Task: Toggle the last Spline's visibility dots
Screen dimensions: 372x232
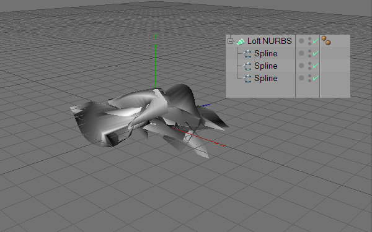Action: pos(309,78)
